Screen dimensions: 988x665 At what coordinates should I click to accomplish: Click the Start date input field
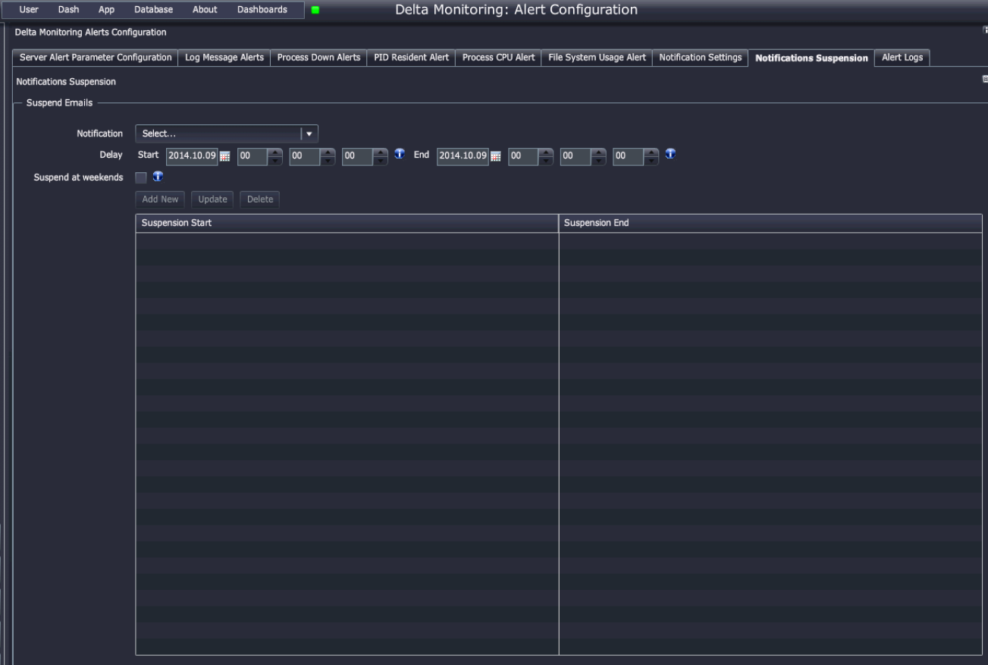pyautogui.click(x=193, y=156)
